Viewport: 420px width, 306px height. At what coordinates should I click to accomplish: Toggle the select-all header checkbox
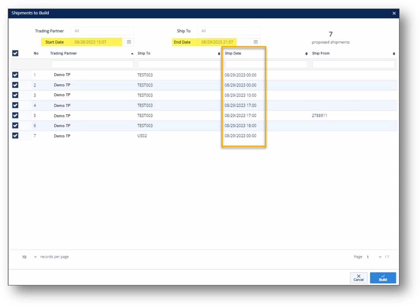tap(15, 53)
